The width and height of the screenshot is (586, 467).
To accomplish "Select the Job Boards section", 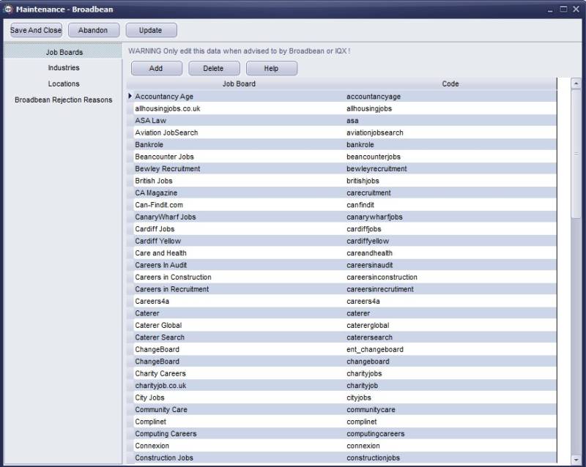I will point(64,52).
